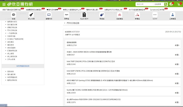
Task: Click the ASUS TUF Gaming GT501 item row
Action: (x=123, y=82)
